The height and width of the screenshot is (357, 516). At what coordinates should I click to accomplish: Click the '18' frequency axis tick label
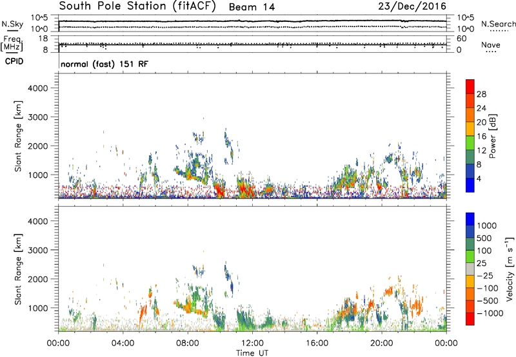tap(43, 39)
